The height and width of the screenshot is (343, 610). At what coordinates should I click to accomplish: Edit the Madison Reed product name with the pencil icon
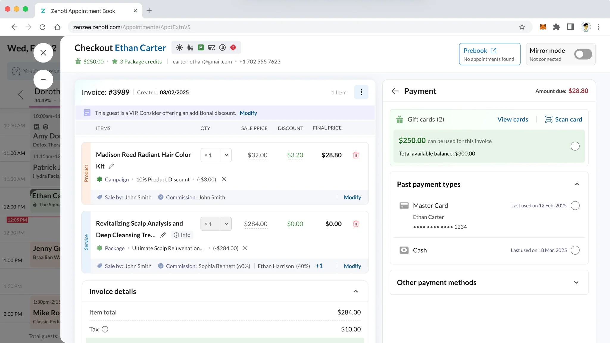coord(111,166)
